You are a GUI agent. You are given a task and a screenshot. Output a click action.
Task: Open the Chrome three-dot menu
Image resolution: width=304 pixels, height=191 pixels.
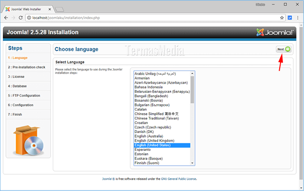297,18
